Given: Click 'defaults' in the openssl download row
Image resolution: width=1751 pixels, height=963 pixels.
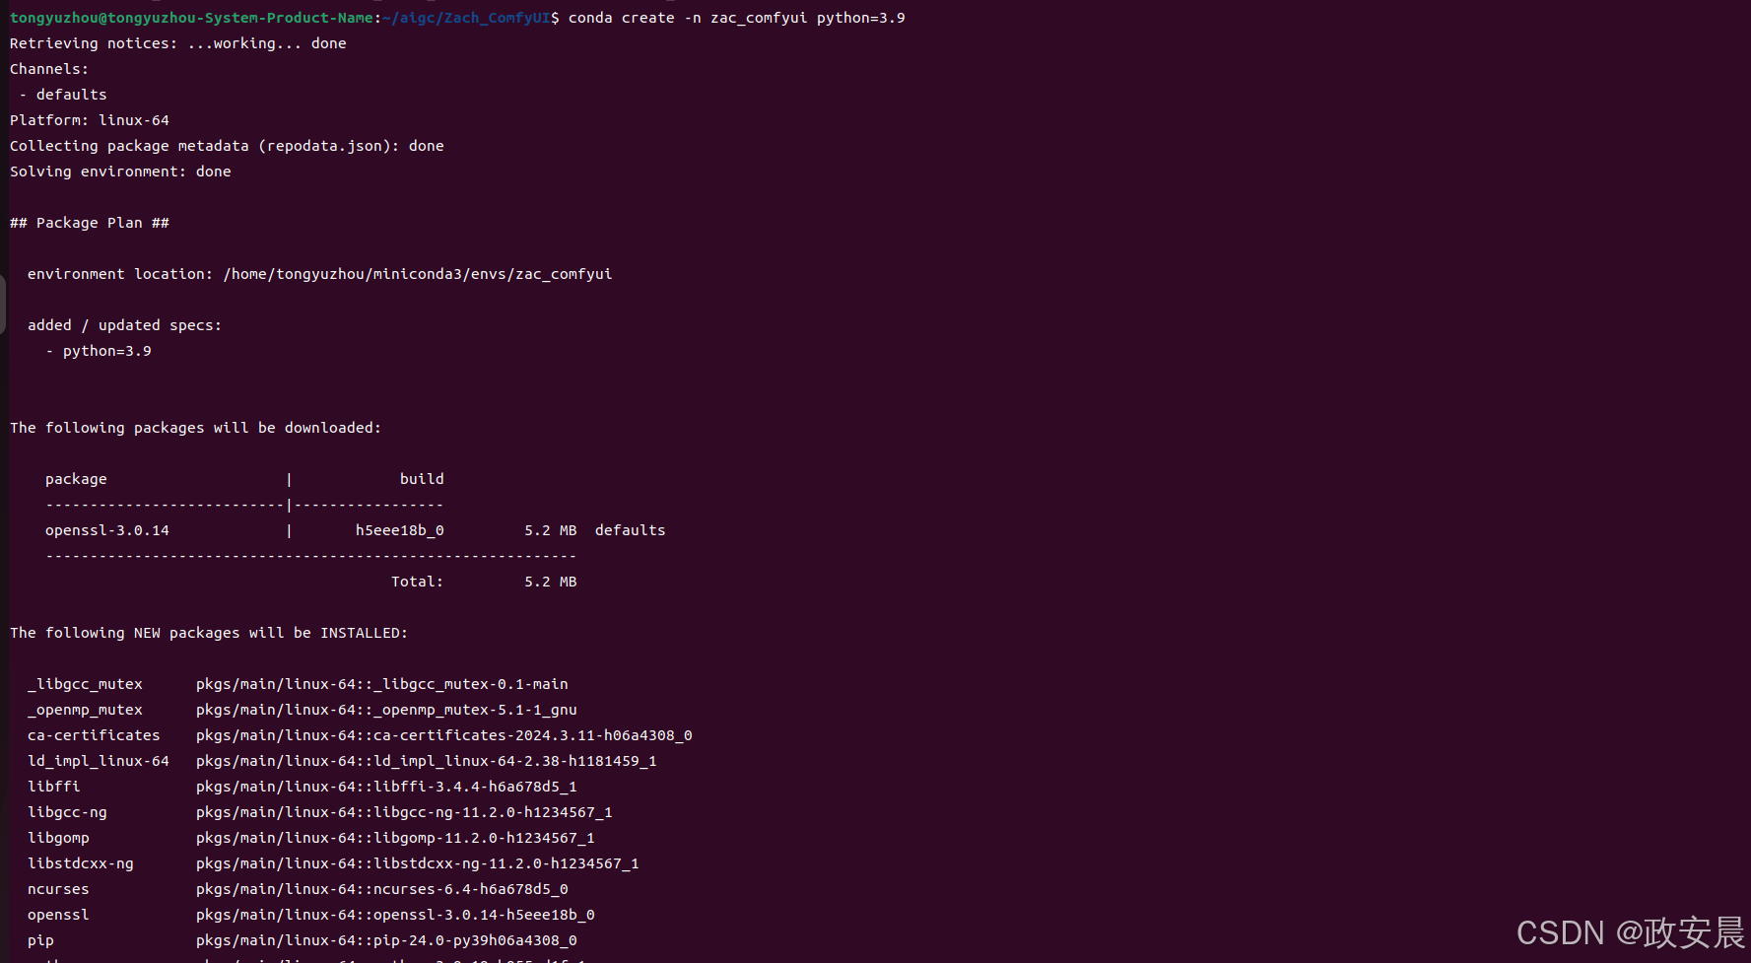Looking at the screenshot, I should (631, 530).
